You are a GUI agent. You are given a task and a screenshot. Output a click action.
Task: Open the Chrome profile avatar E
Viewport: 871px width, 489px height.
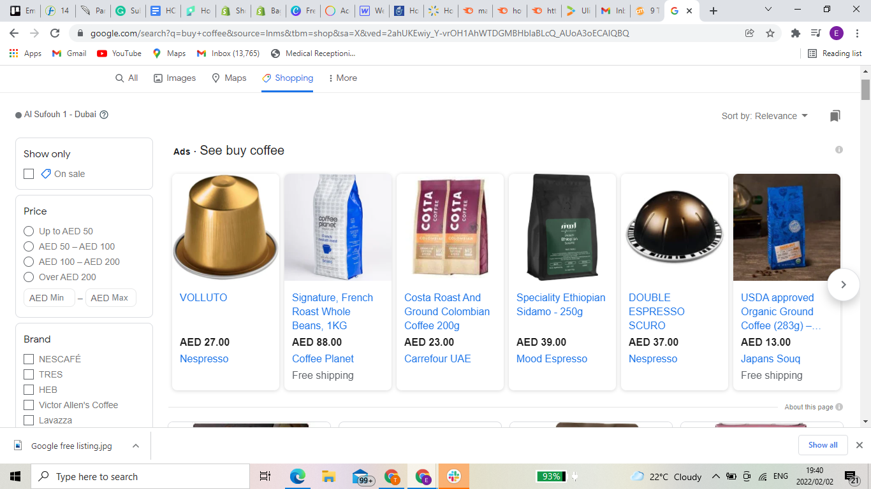pos(837,33)
